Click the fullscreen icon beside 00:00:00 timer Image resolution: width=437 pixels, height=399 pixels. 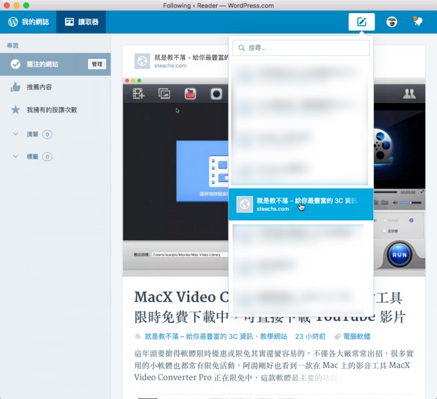[422, 192]
